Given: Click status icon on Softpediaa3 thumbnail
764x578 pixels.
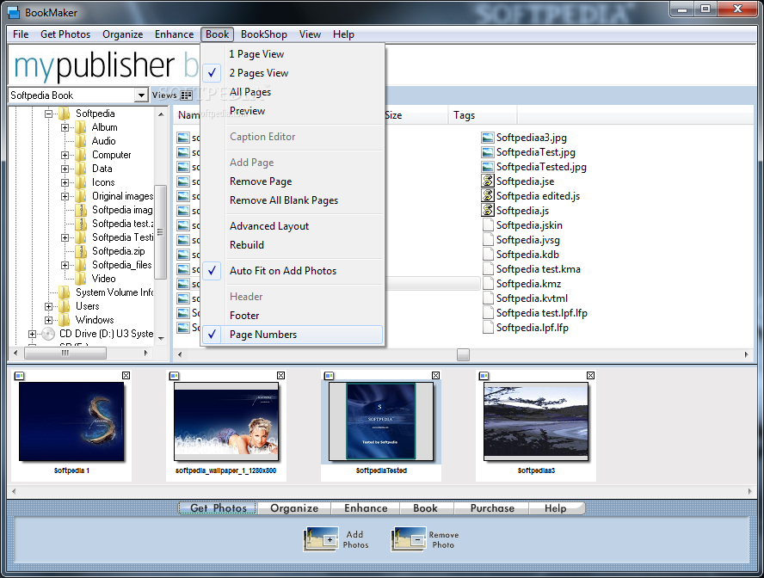Looking at the screenshot, I should coord(484,375).
